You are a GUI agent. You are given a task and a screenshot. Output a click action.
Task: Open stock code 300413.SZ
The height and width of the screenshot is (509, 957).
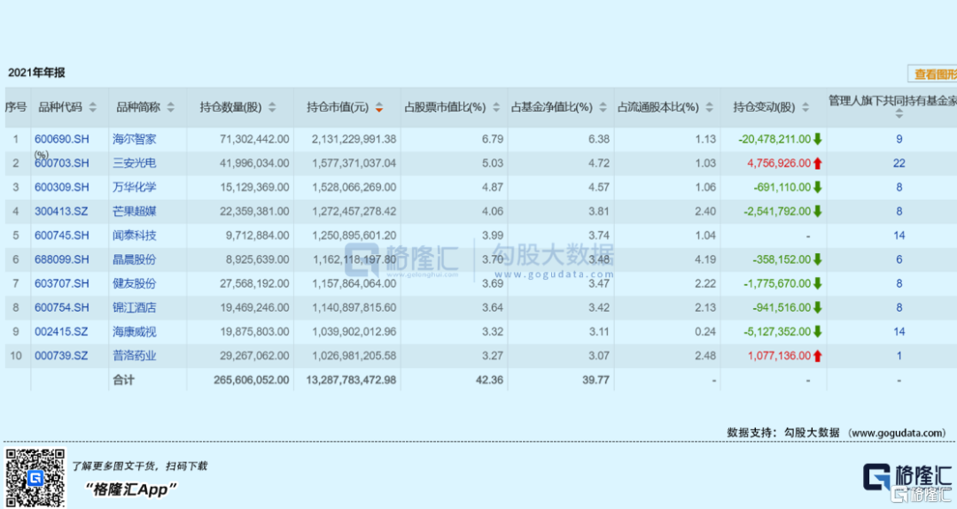click(x=61, y=212)
